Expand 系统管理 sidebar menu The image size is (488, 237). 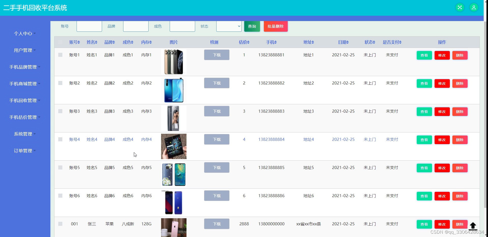(x=25, y=134)
